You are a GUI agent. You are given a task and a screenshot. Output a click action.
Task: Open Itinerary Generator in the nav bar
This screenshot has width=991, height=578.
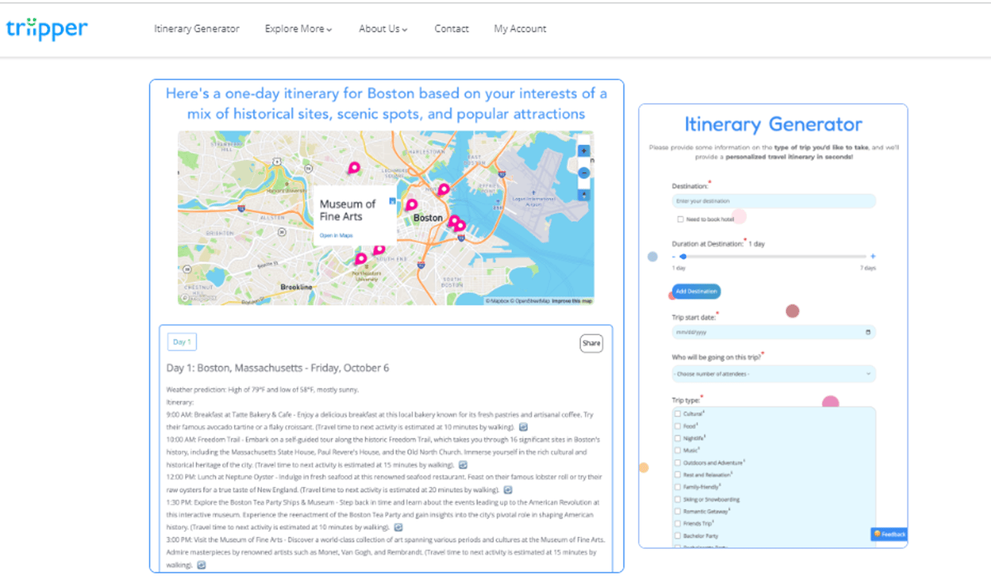(x=197, y=29)
